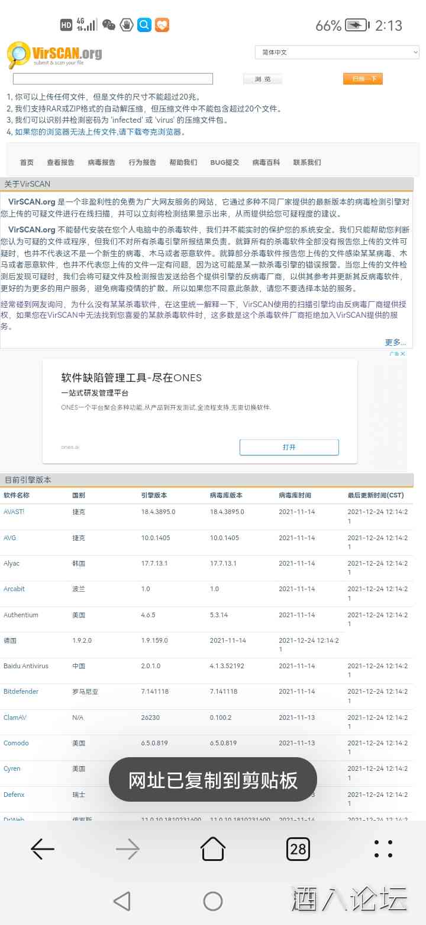Tap the 最后更新时间(CST) column header
The height and width of the screenshot is (925, 426).
pyautogui.click(x=376, y=495)
